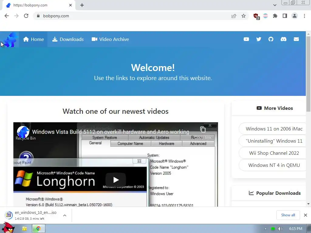Screen dimensions: 311x233
Task: Open the file explorer taskbar icon
Action: pos(24,229)
